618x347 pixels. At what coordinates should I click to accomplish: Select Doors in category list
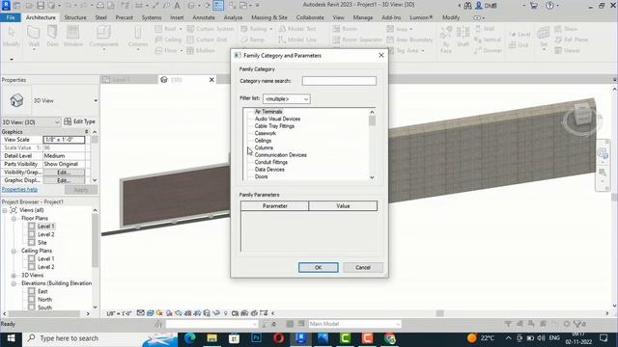pyautogui.click(x=262, y=176)
